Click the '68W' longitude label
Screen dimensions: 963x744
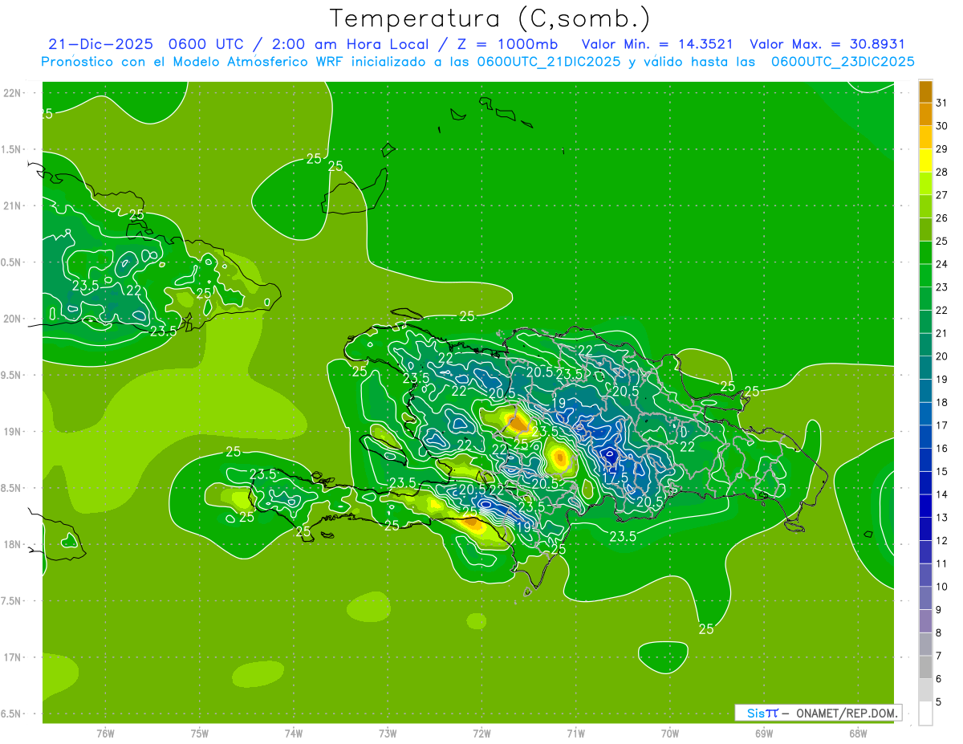click(x=858, y=733)
